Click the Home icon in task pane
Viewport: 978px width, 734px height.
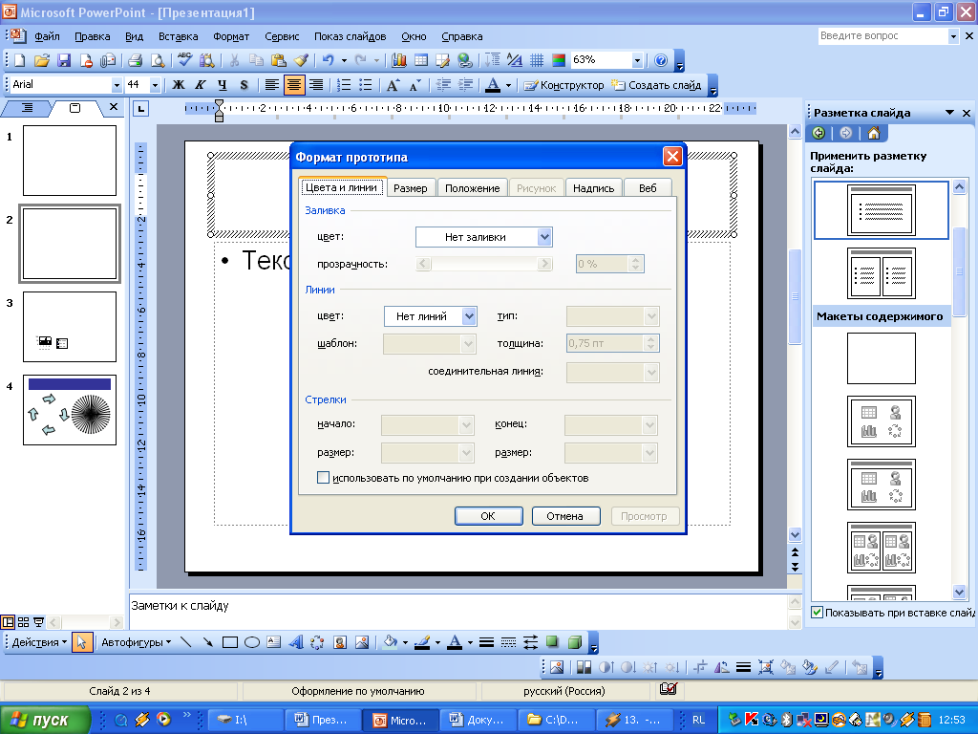(x=874, y=133)
